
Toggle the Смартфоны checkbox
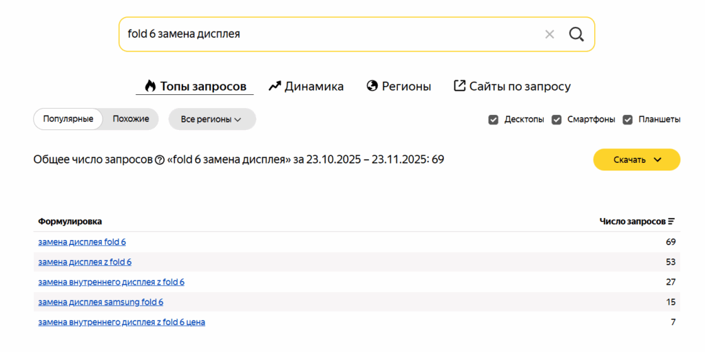point(556,120)
